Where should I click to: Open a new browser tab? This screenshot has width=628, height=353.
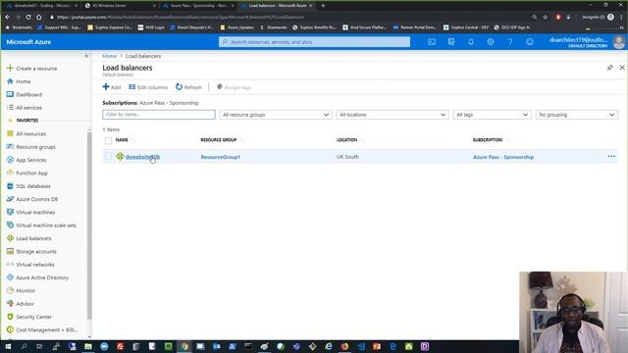(x=323, y=6)
